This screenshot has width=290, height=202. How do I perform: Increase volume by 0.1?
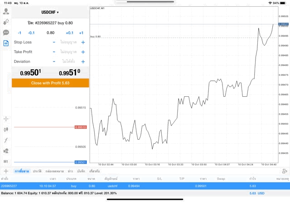pyautogui.click(x=69, y=33)
